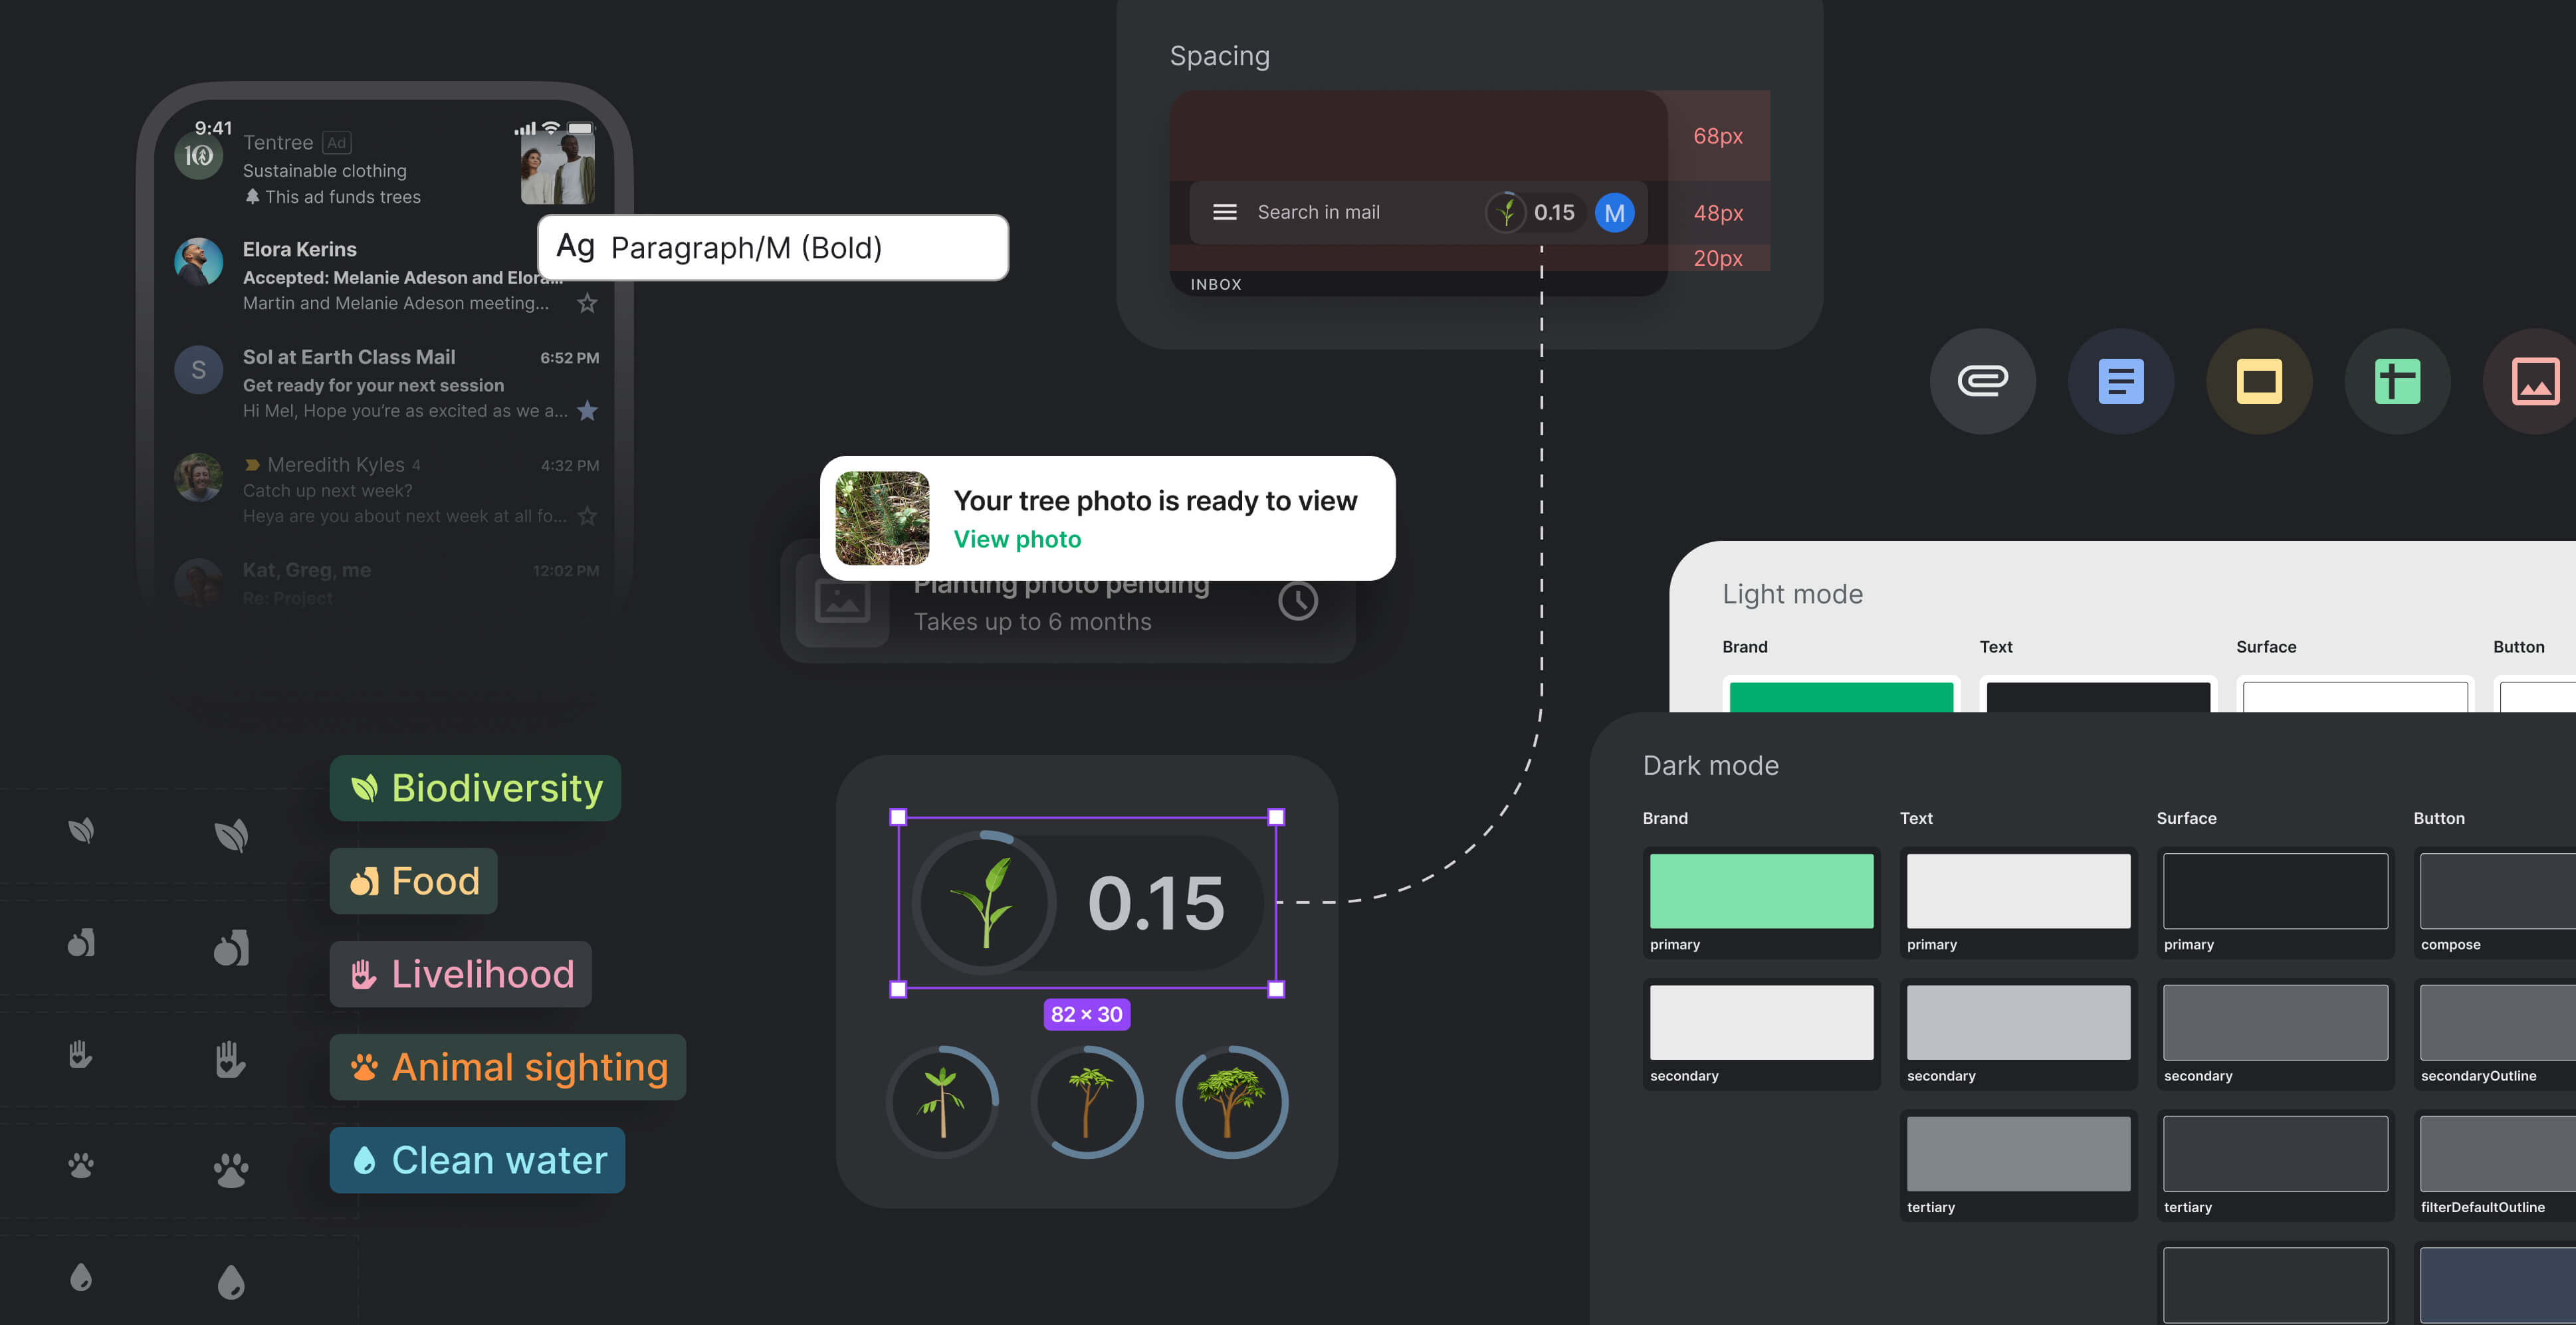Select the Food tag
Screen dimensions: 2576x1325
coord(413,881)
